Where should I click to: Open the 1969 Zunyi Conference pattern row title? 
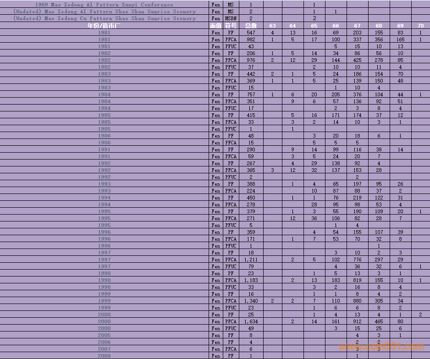104,5
